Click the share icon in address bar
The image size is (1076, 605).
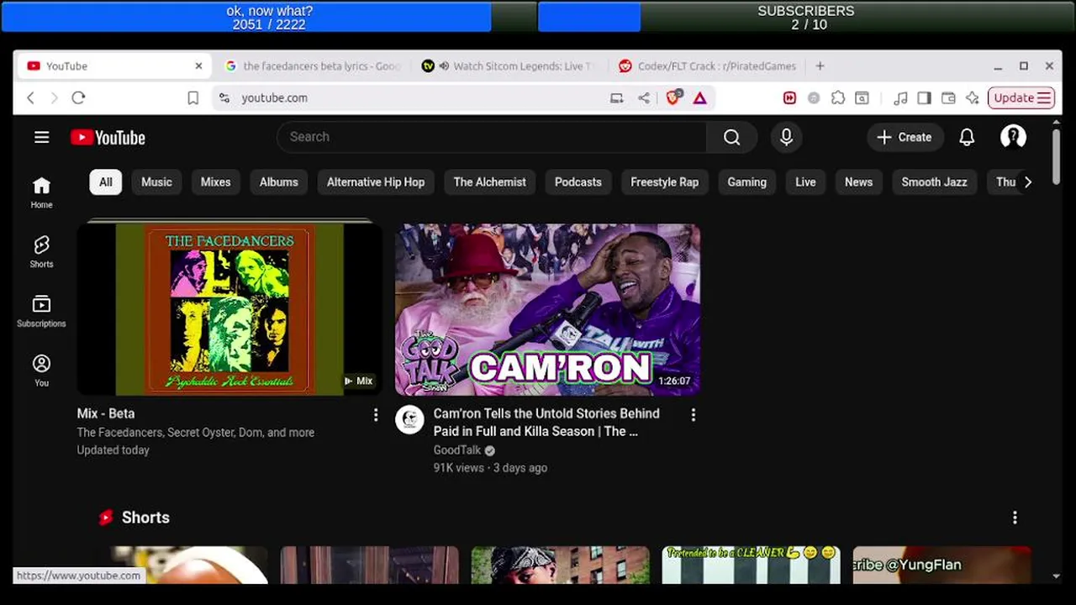pyautogui.click(x=644, y=98)
